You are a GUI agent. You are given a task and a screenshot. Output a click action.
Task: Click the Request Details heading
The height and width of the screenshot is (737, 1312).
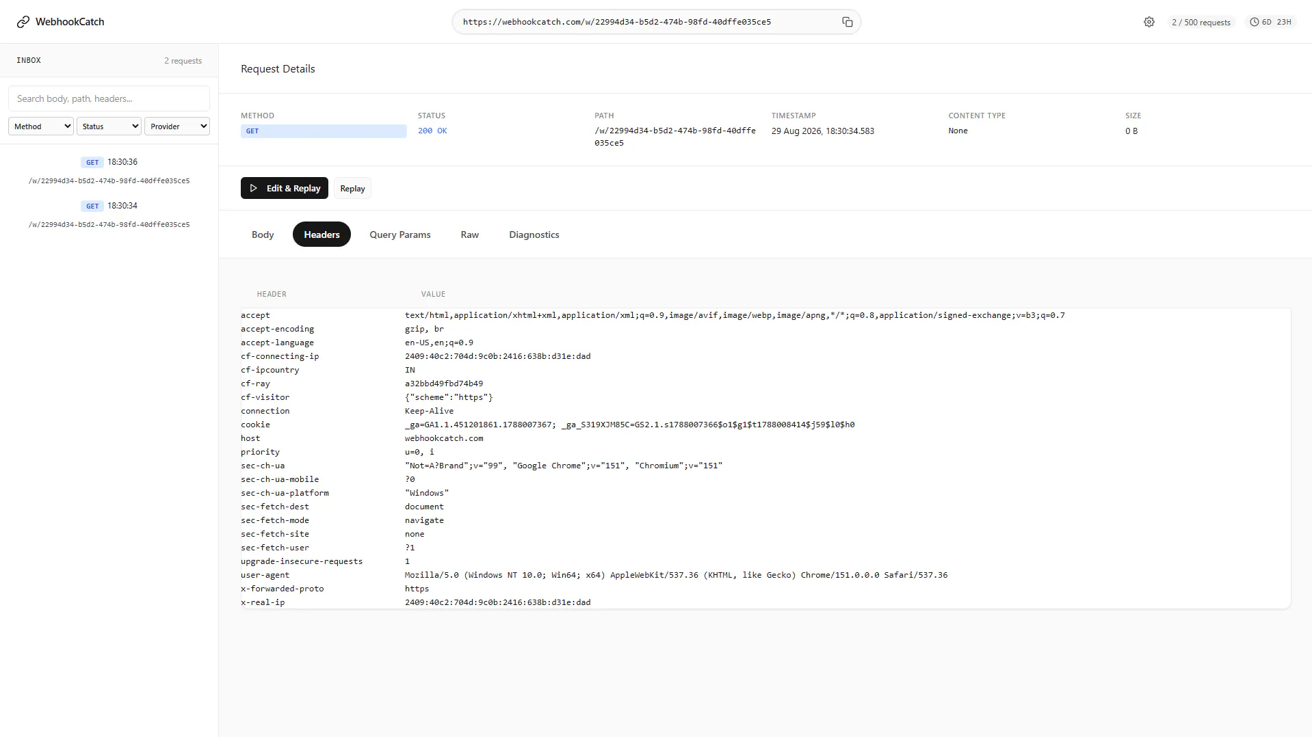(x=278, y=69)
